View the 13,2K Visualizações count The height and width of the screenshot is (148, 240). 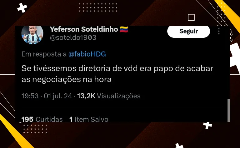coord(109,96)
